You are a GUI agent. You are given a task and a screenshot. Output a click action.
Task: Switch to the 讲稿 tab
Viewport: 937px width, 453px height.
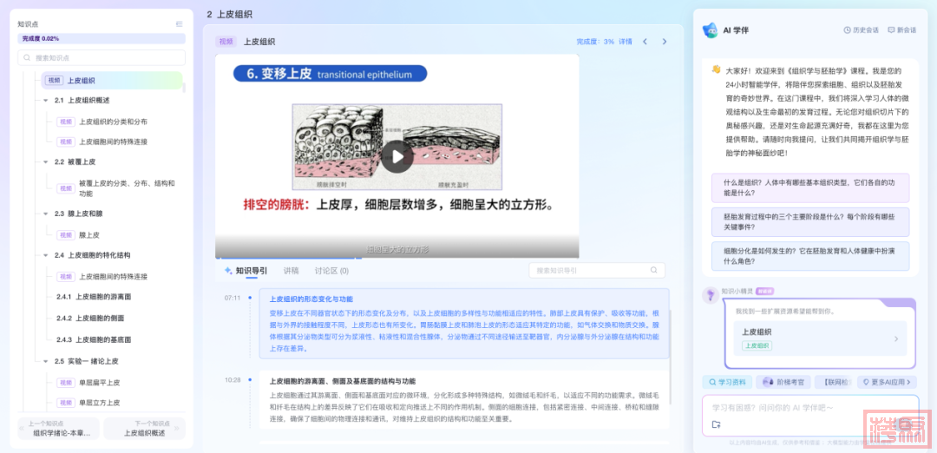point(291,271)
